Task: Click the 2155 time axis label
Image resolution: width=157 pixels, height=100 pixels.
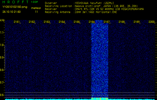Action: point(77,22)
